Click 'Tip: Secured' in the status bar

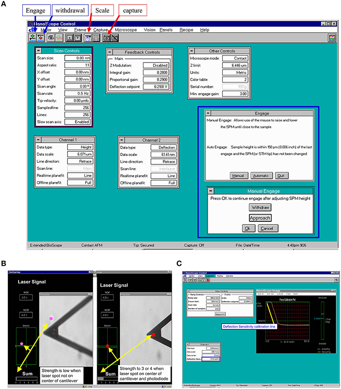pyautogui.click(x=143, y=245)
